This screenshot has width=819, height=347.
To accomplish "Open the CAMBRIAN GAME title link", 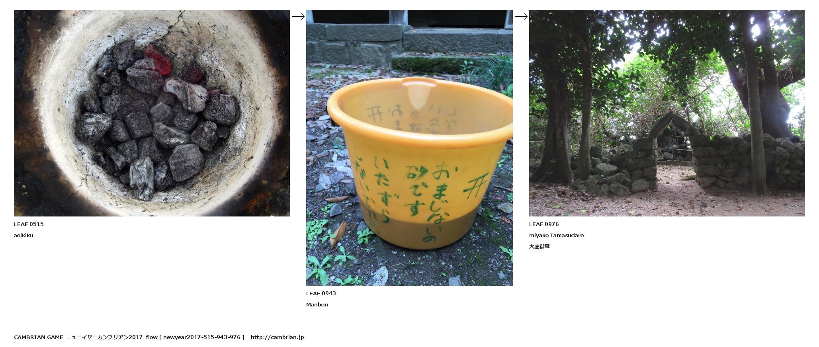I will click(x=38, y=337).
